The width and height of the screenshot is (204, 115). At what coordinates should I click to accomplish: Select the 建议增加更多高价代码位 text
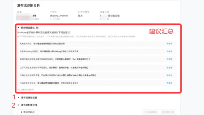[48, 83]
